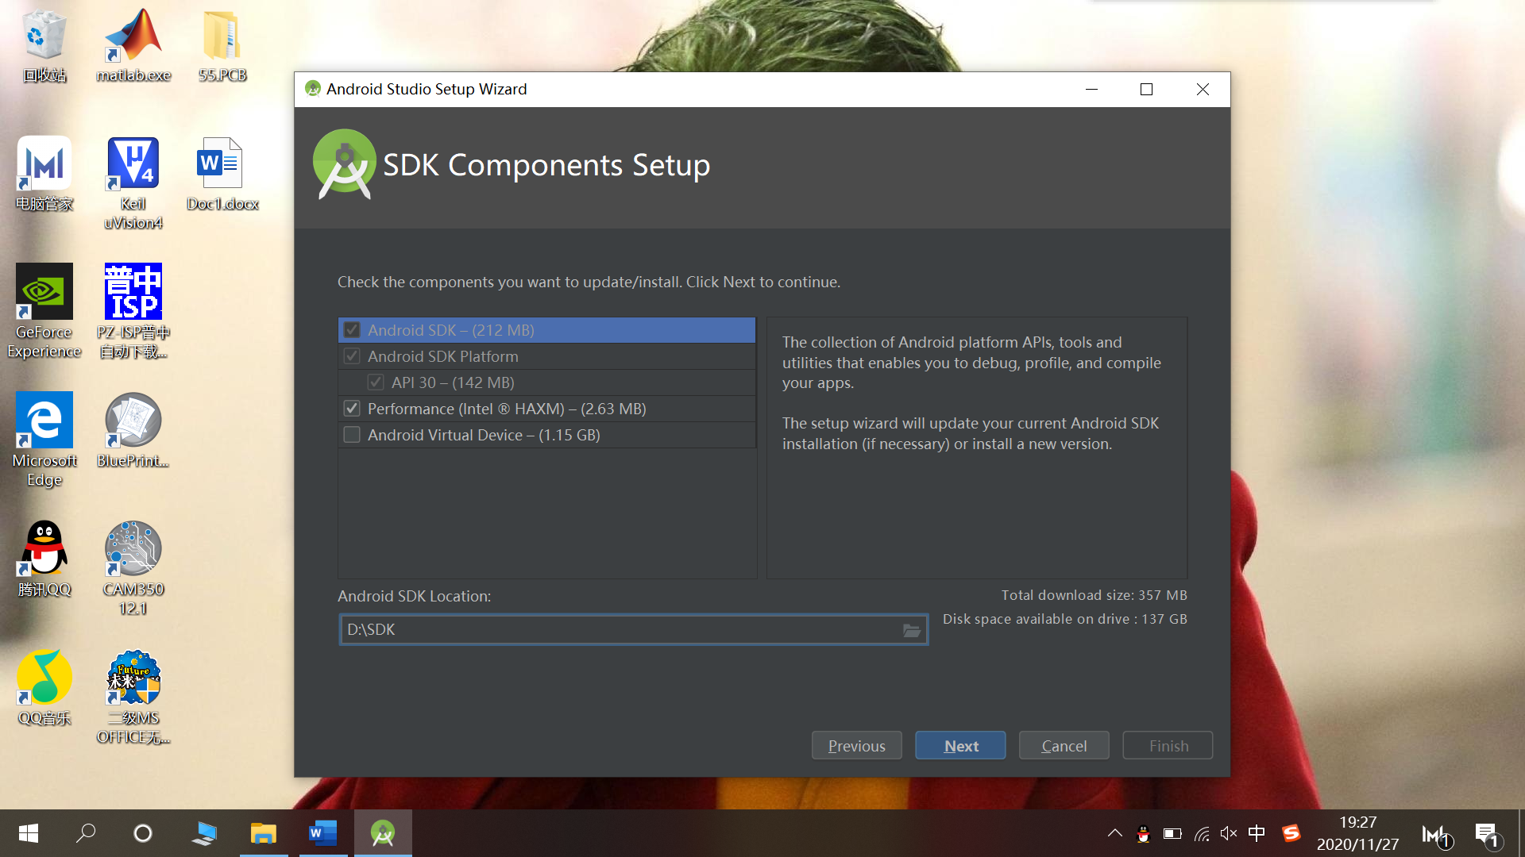Launch GeForce Experience
This screenshot has height=857, width=1525.
(44, 291)
